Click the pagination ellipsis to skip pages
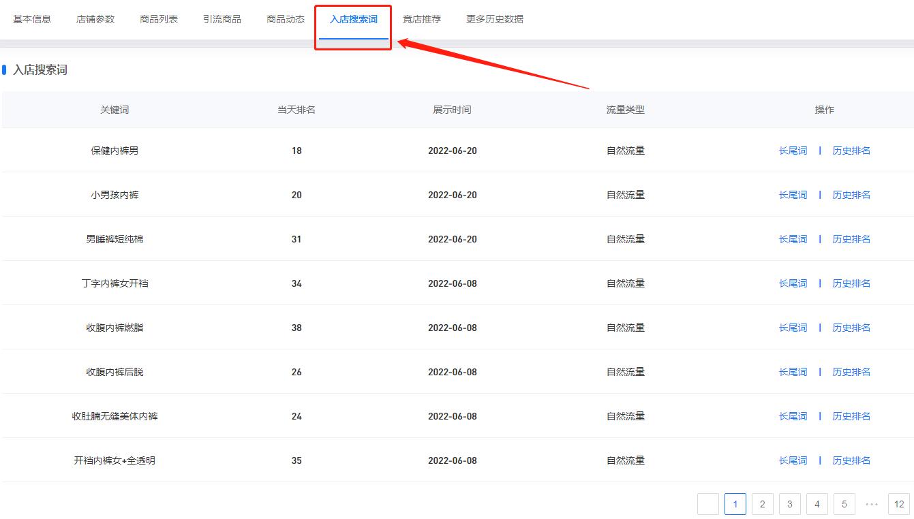Viewport: 914px width, 519px height. [872, 504]
